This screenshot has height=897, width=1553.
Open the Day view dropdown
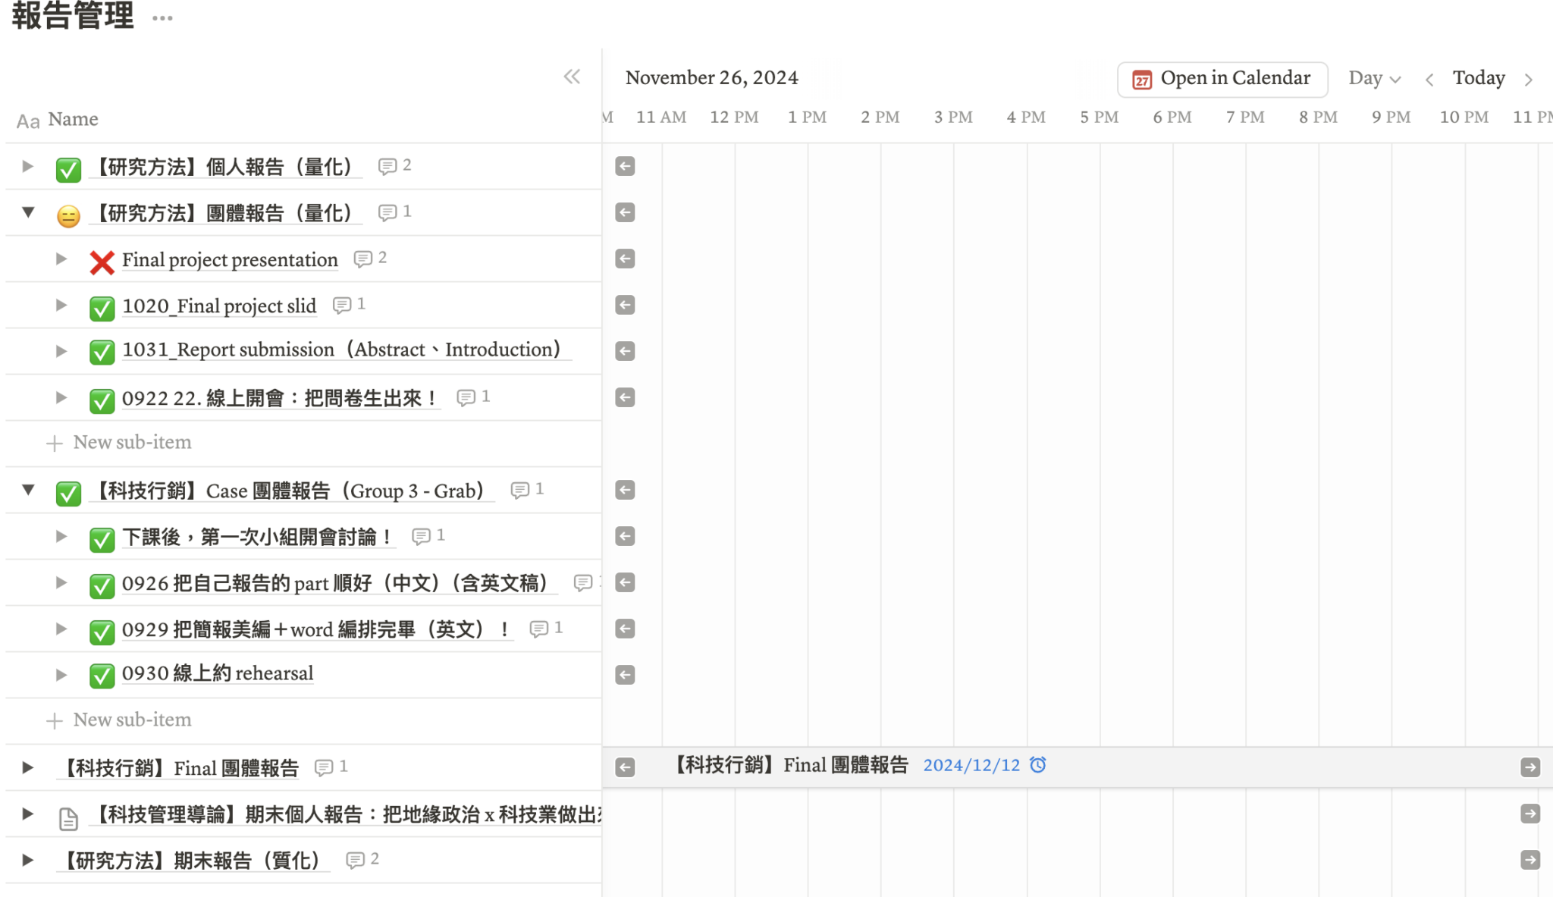tap(1375, 78)
